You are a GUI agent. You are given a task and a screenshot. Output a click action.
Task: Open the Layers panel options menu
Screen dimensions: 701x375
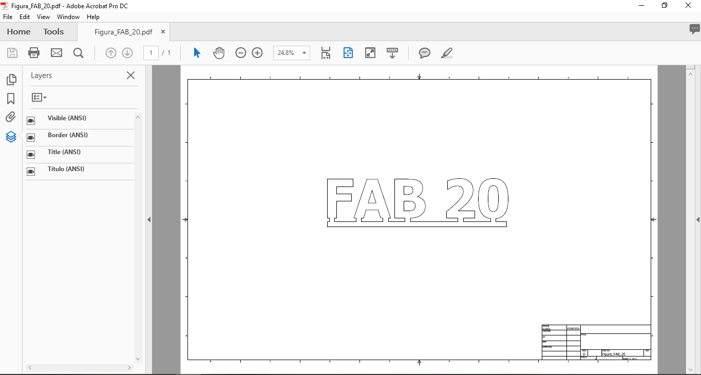click(x=39, y=97)
